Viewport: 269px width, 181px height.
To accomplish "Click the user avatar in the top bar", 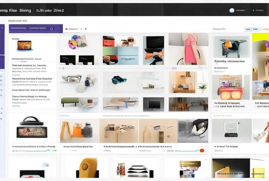I will click(x=232, y=10).
